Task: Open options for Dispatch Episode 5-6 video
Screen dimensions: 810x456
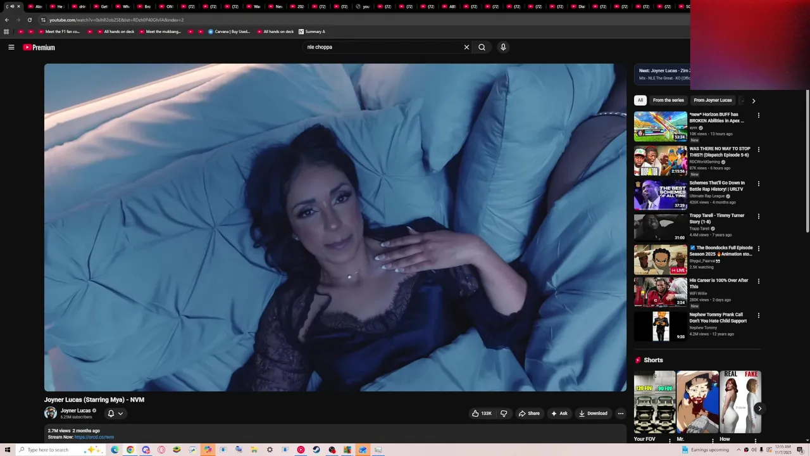Action: coord(758,149)
